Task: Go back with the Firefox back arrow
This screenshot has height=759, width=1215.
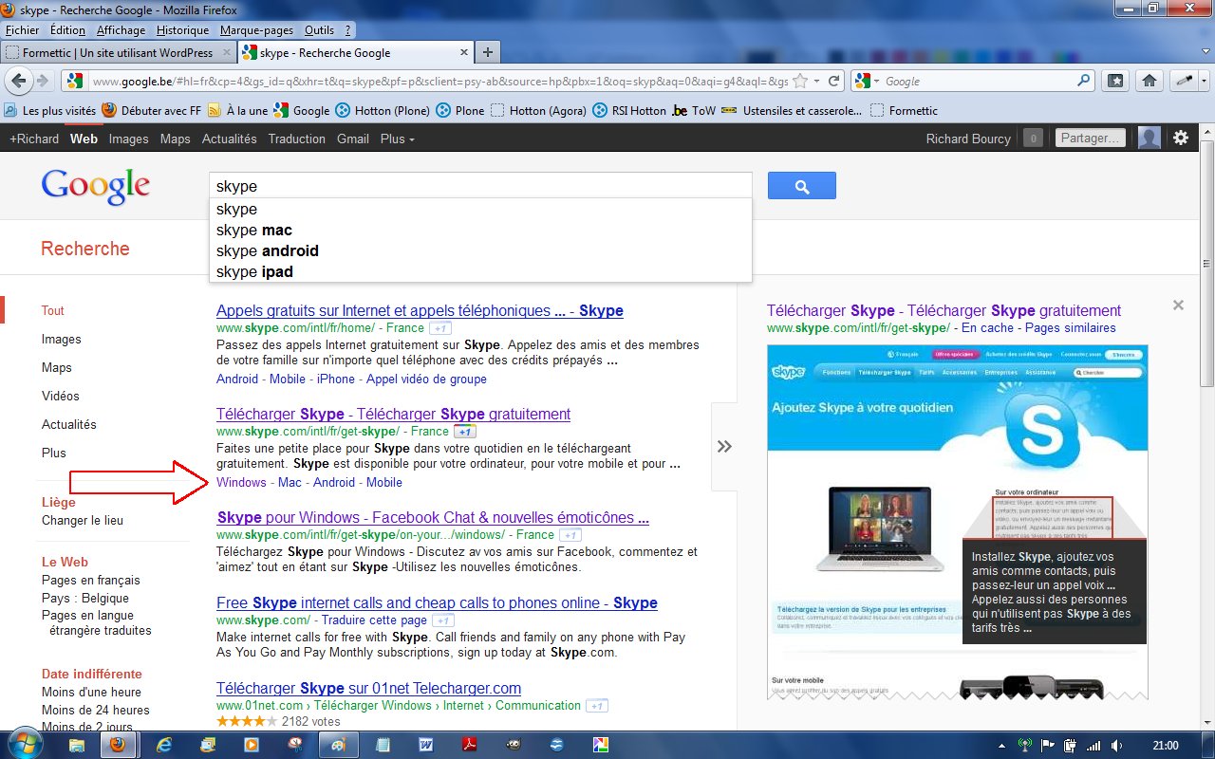Action: coord(19,82)
